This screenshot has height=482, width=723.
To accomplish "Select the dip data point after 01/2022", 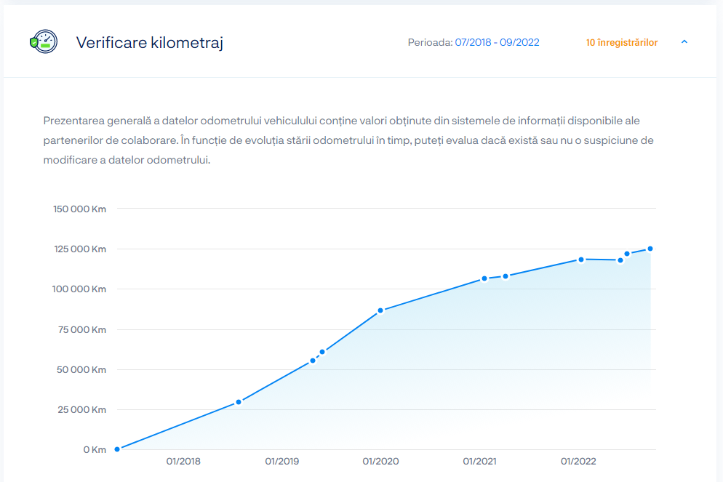I will point(620,261).
